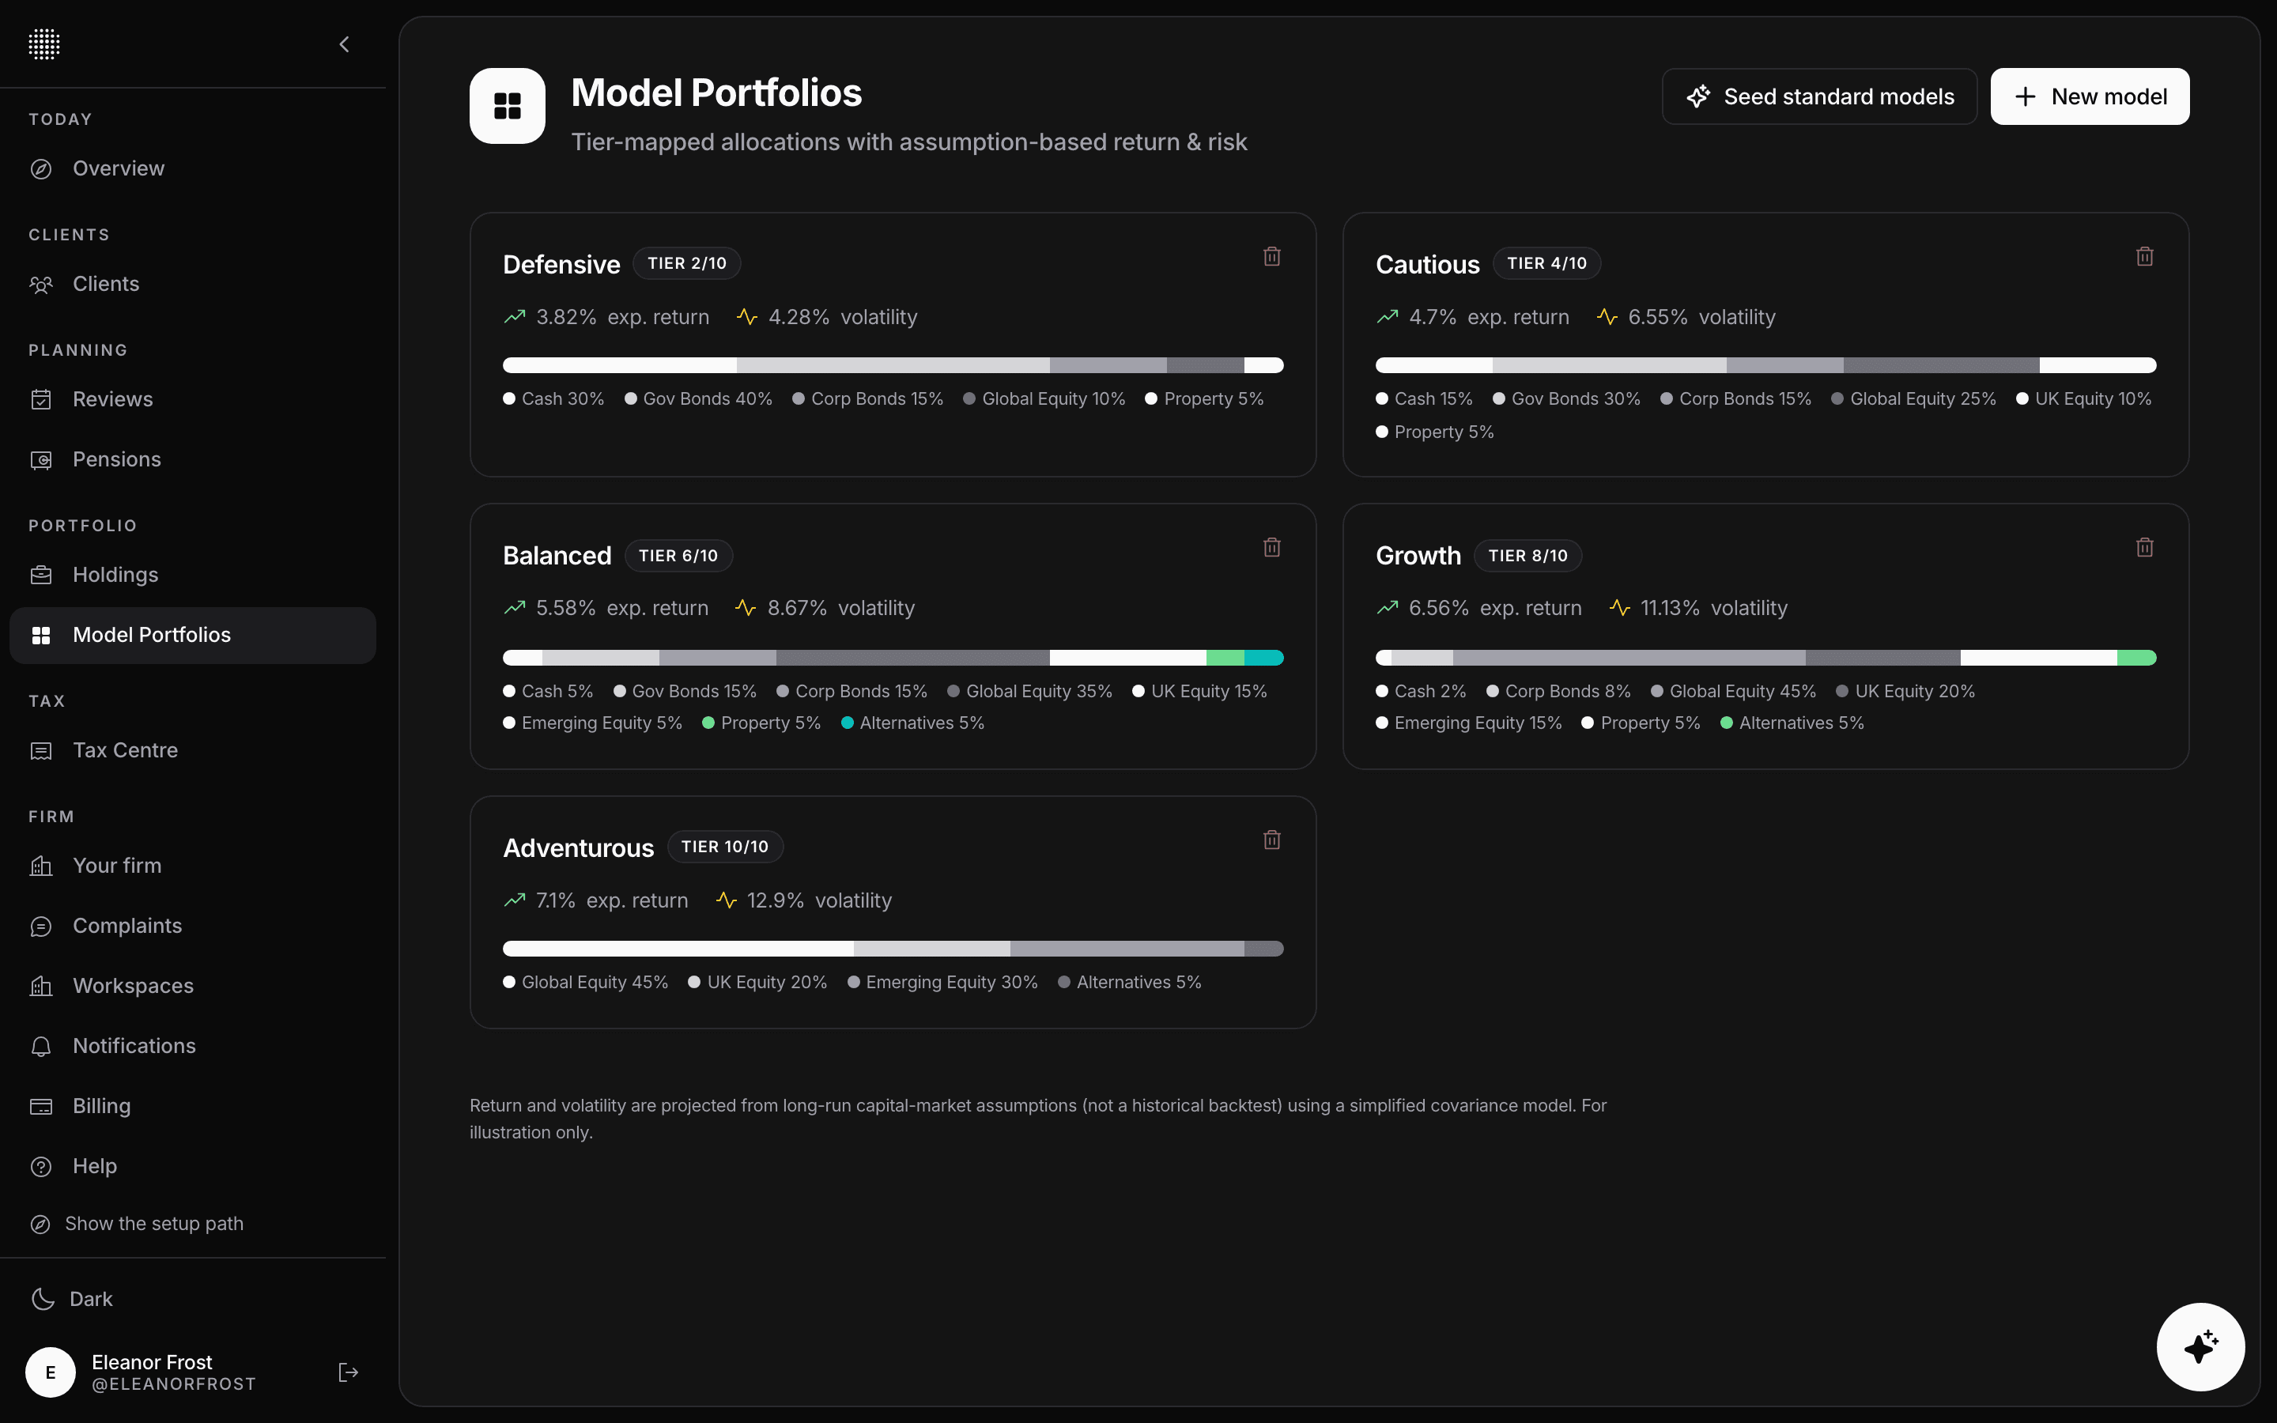
Task: Click the Balanced allocation bar
Action: click(x=893, y=658)
